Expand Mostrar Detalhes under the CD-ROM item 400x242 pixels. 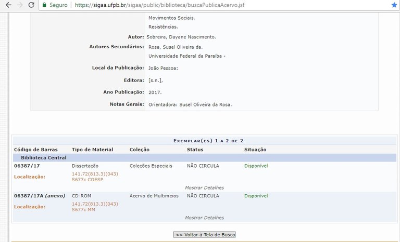(204, 218)
